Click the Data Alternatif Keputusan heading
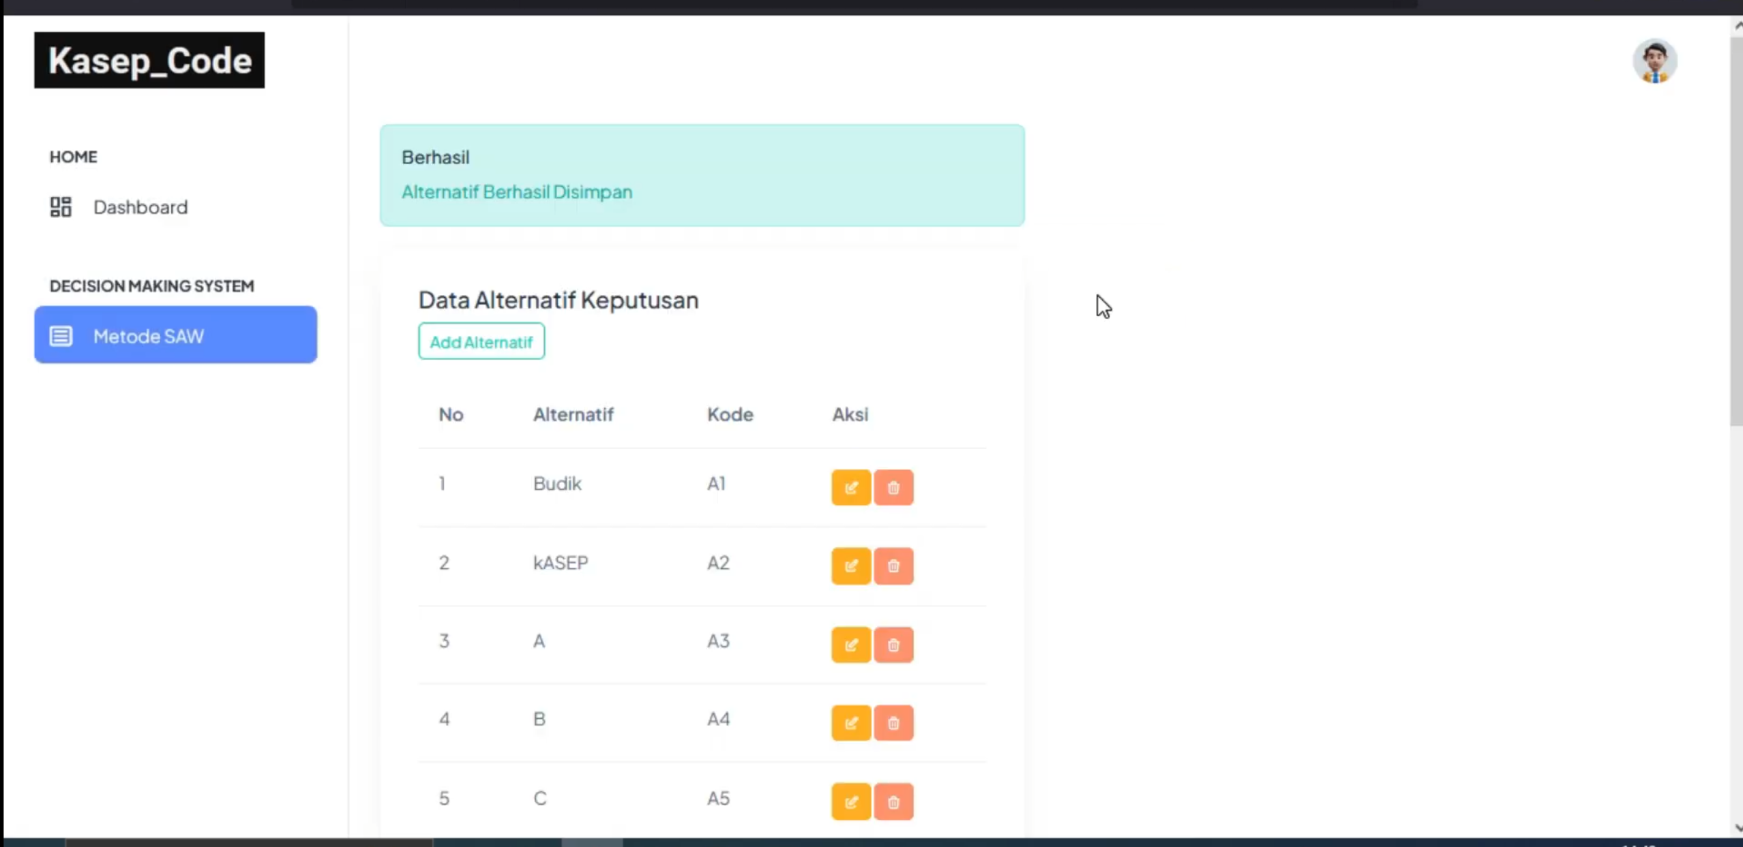Viewport: 1743px width, 847px height. [x=558, y=300]
